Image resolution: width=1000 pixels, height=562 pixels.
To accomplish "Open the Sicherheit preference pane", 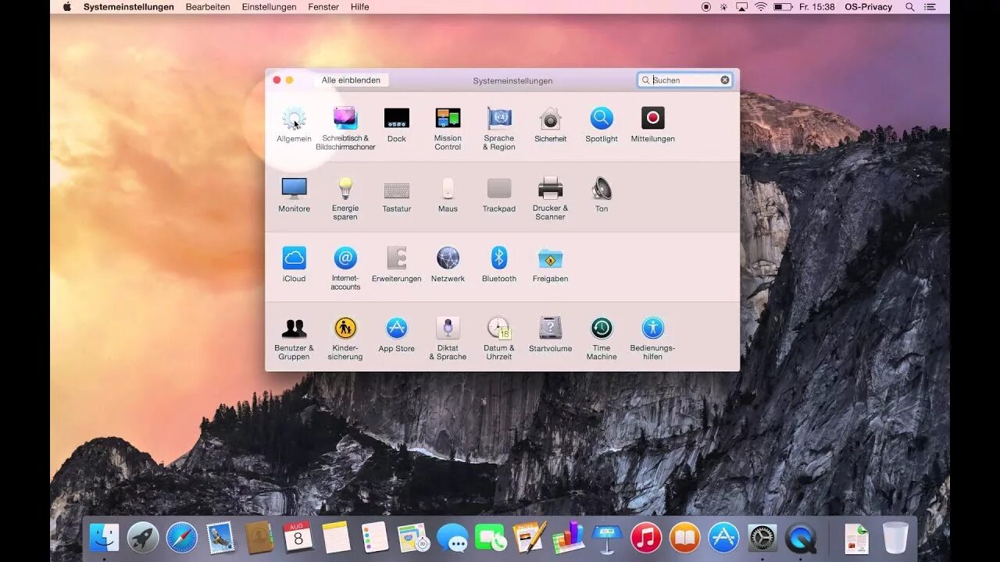I will coord(550,125).
